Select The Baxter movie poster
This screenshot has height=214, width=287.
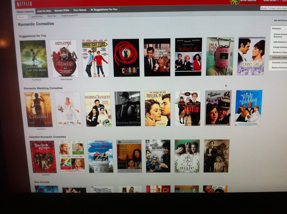click(188, 108)
